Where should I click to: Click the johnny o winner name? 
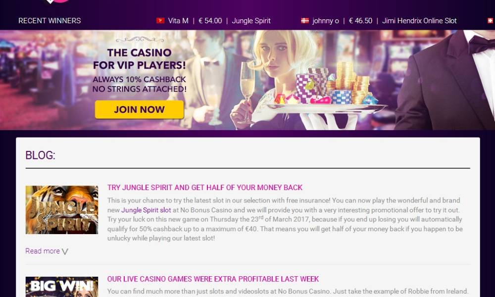click(x=326, y=21)
